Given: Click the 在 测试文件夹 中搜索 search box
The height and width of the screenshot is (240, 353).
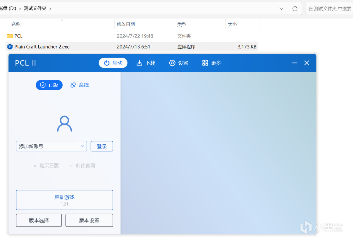Looking at the screenshot, I should click(329, 9).
